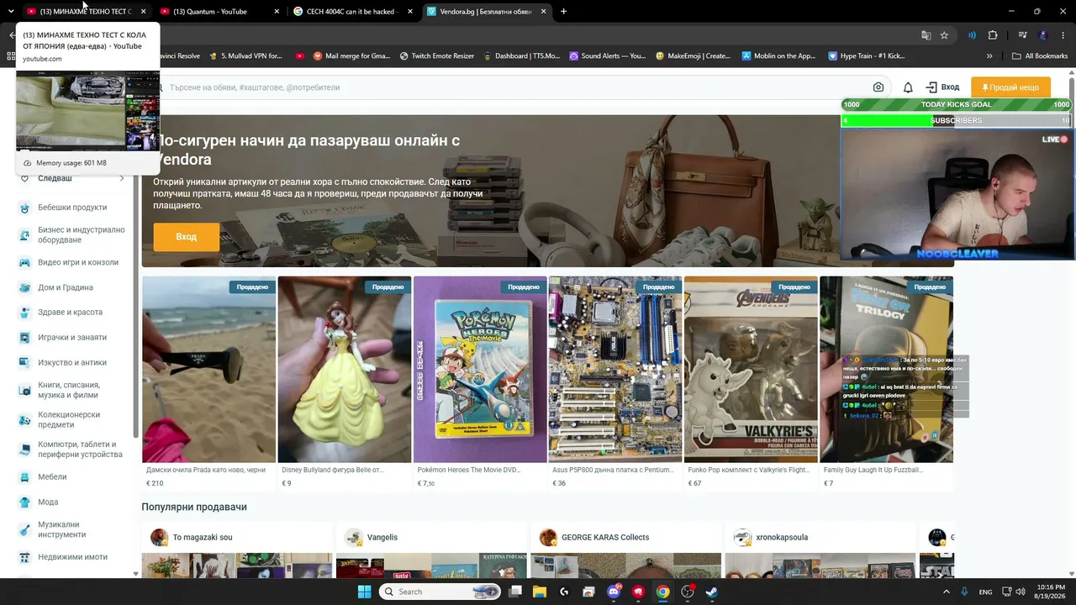Screen dimensions: 1076x605
Task: Click the Windows taskbar Search box
Action: tap(439, 592)
